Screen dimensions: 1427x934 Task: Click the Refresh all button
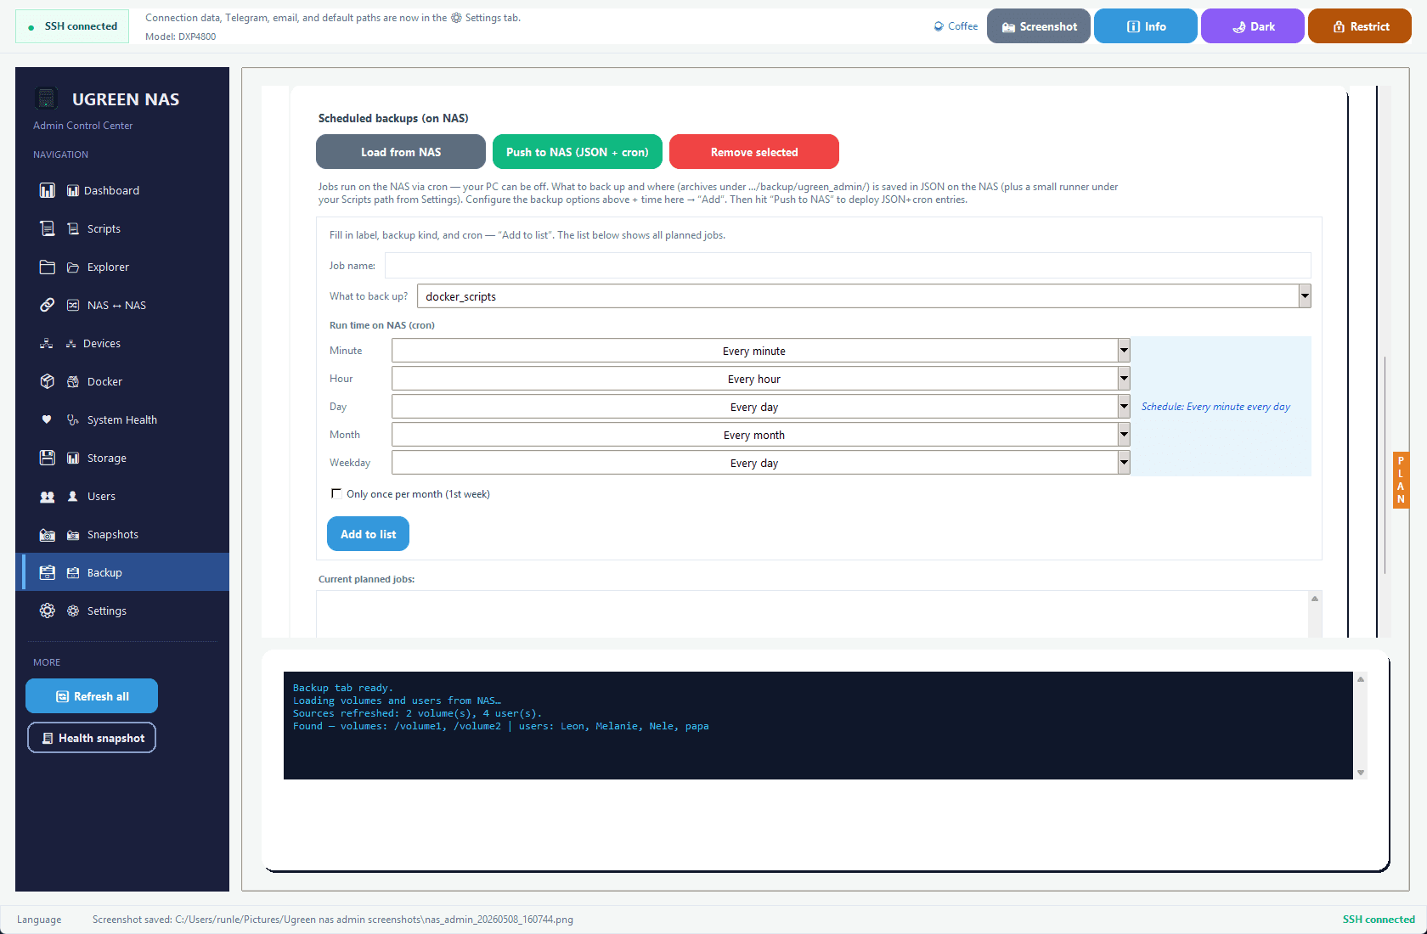click(x=92, y=696)
